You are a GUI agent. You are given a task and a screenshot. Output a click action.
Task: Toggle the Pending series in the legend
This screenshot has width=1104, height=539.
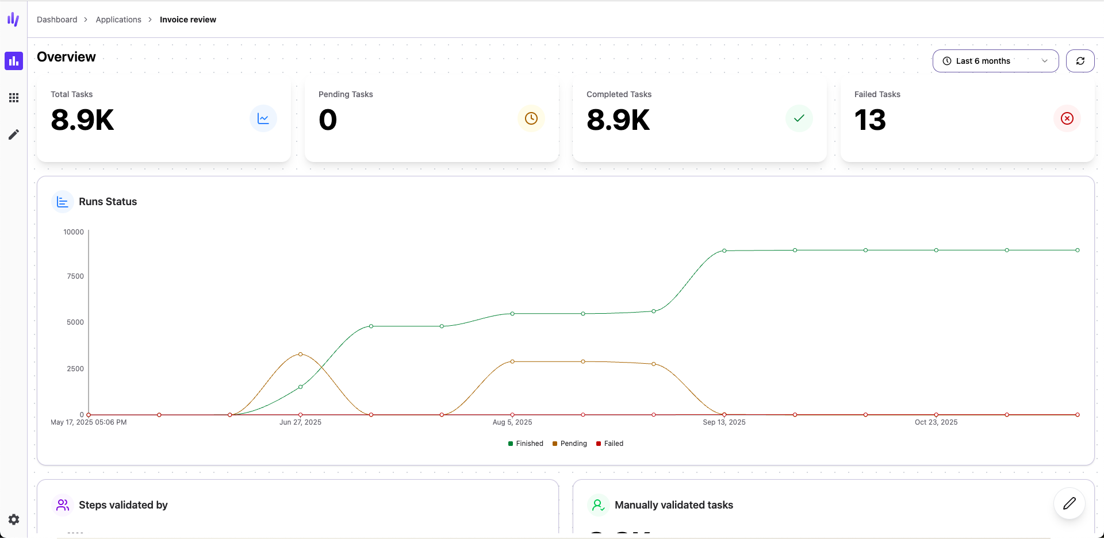(570, 443)
